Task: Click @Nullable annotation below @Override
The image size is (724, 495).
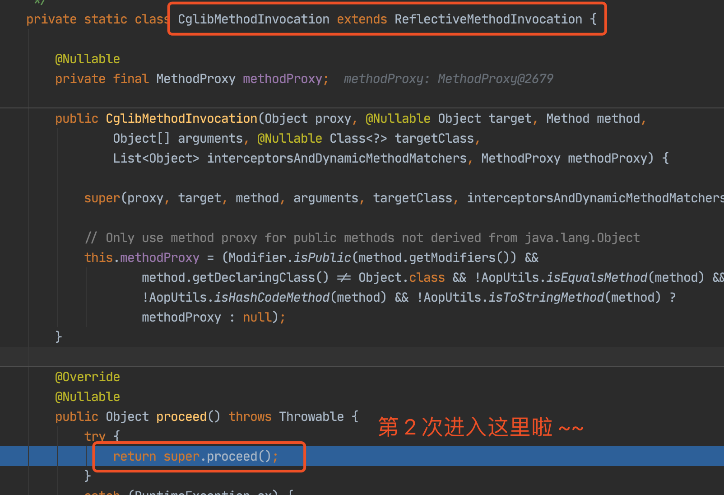Action: point(88,397)
